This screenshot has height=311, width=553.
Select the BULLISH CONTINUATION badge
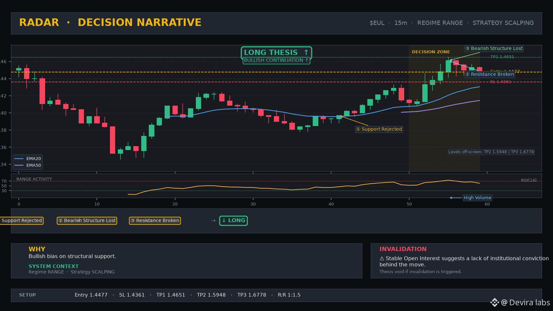click(276, 61)
